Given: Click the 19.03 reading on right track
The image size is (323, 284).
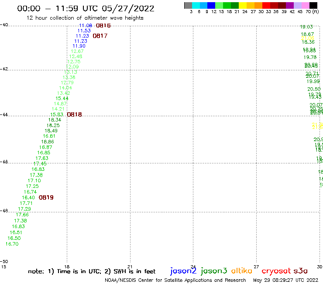Looking at the screenshot, I should coord(306,27).
